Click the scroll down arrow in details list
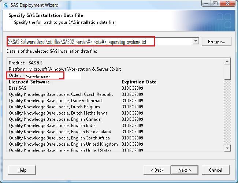The height and width of the screenshot is (183, 238). pos(227,148)
